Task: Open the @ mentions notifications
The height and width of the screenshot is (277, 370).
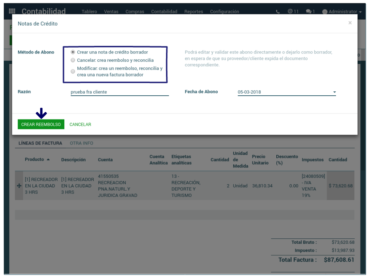Action: [x=293, y=12]
